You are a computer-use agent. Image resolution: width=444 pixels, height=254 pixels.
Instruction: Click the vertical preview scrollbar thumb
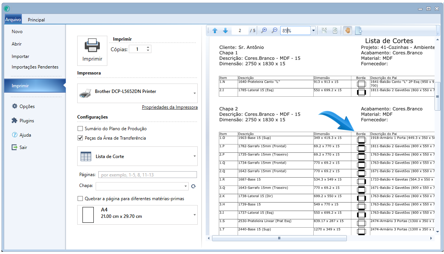tap(438, 96)
